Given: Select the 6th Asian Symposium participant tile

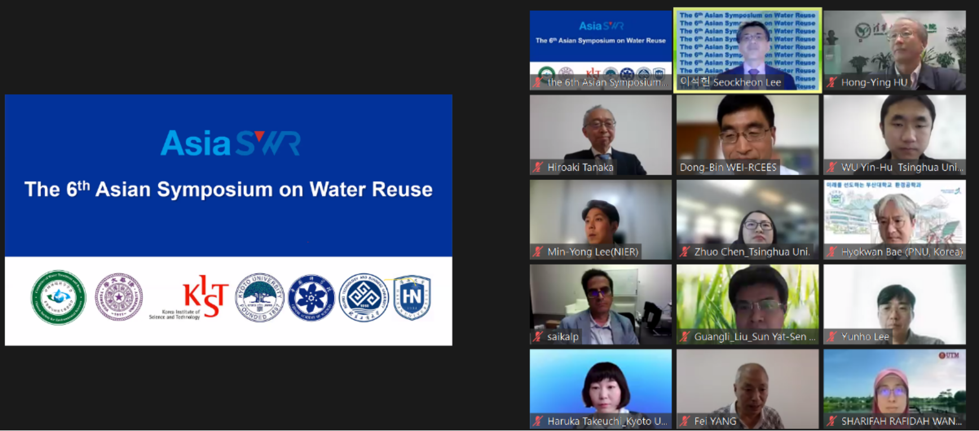Looking at the screenshot, I should (x=600, y=50).
